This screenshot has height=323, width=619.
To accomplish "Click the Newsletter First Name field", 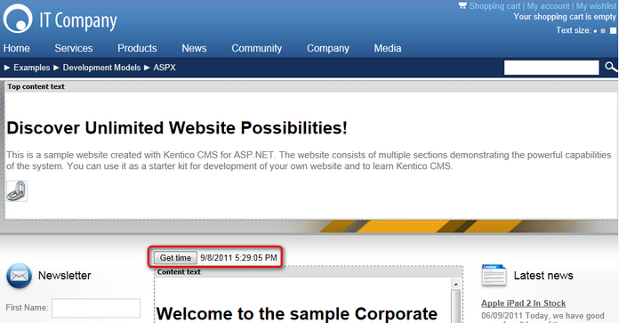I will tap(96, 308).
